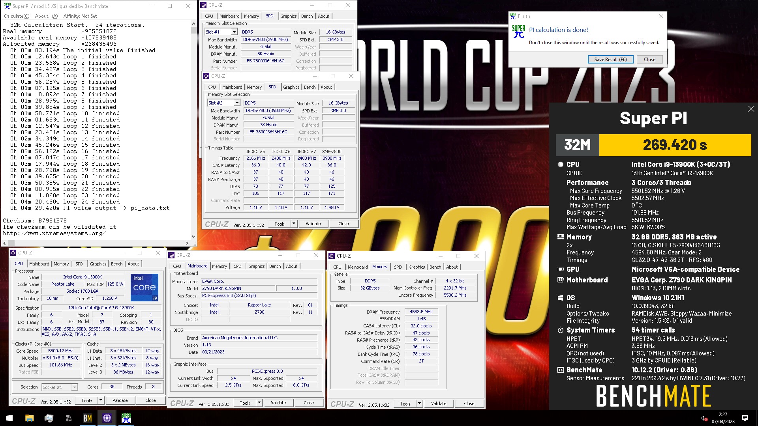Click the CPU-Z icon in the Slot #2 window title

coord(206,76)
